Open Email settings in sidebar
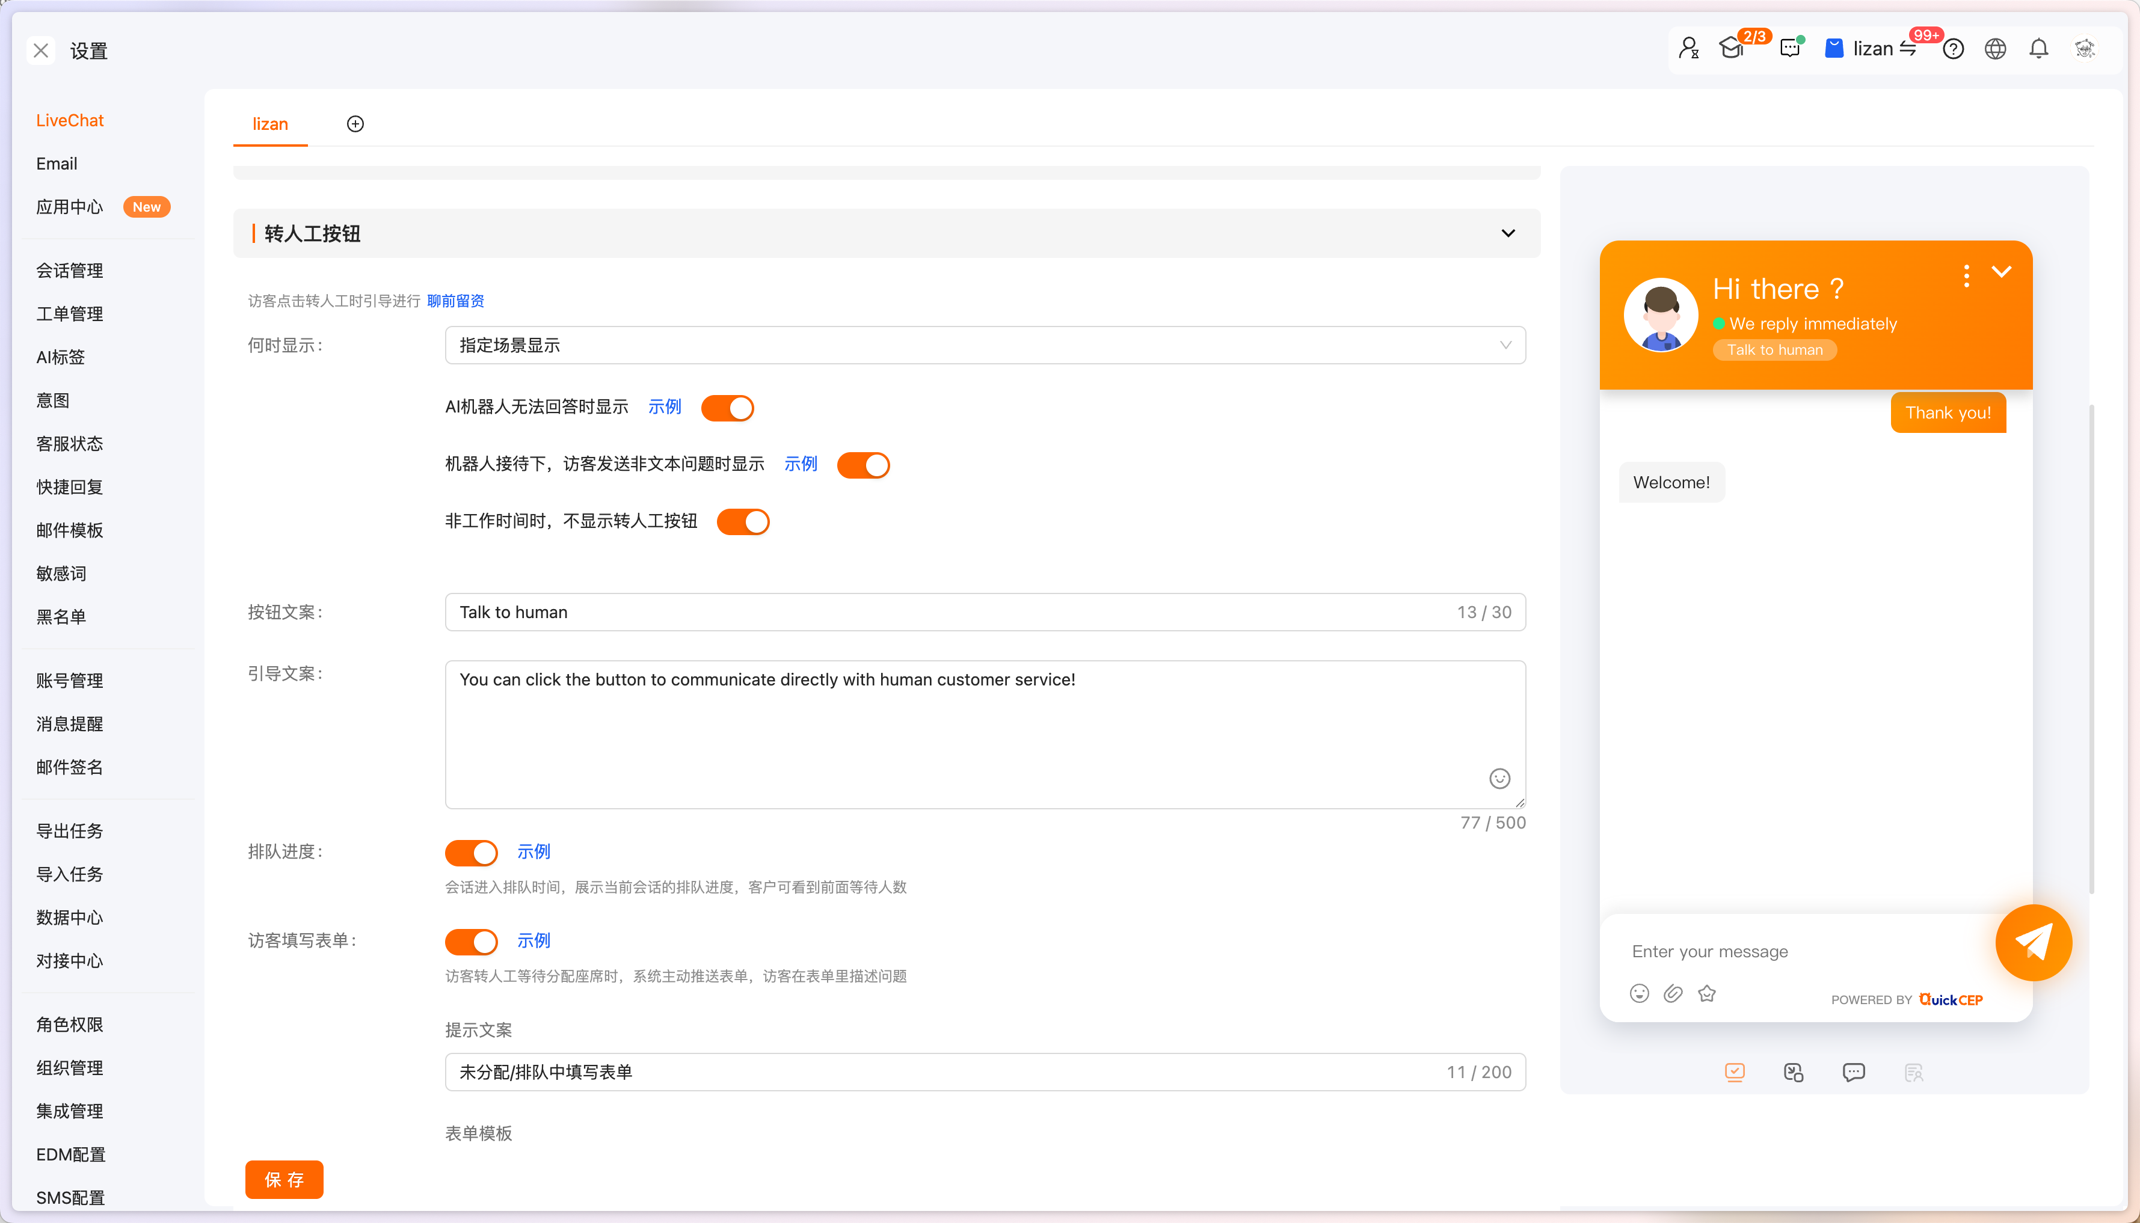This screenshot has height=1223, width=2140. point(57,164)
